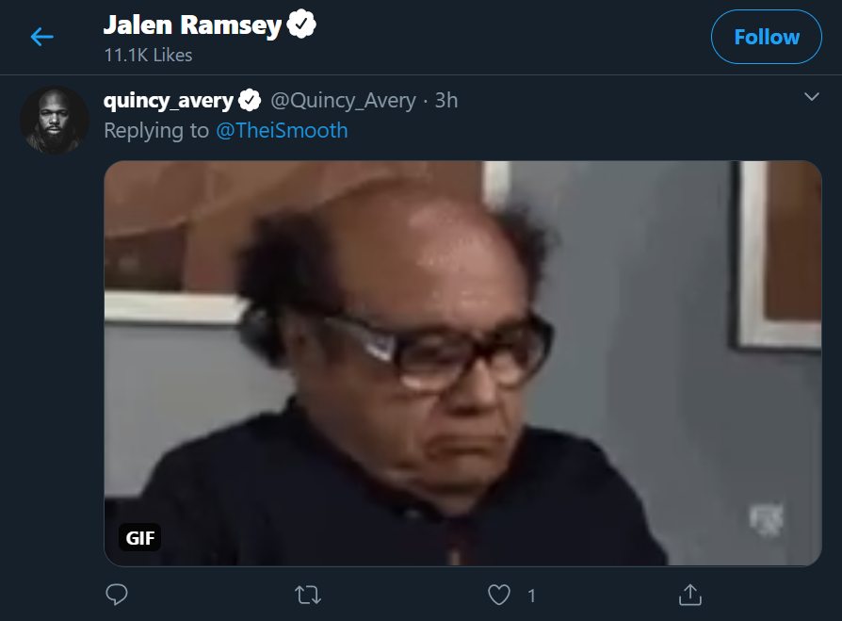Open quincy_avery's profile picture
Screen dimensions: 842x621
(x=55, y=120)
